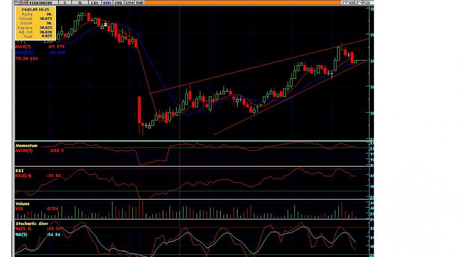Click the Stochastic Slow panel title
Screen dimensions: 461x257
[x=32, y=224]
